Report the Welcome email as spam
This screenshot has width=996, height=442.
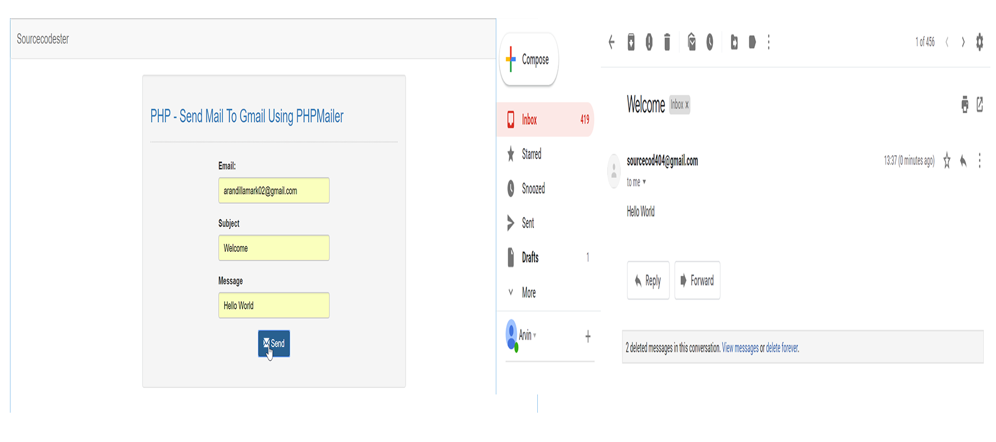point(649,42)
